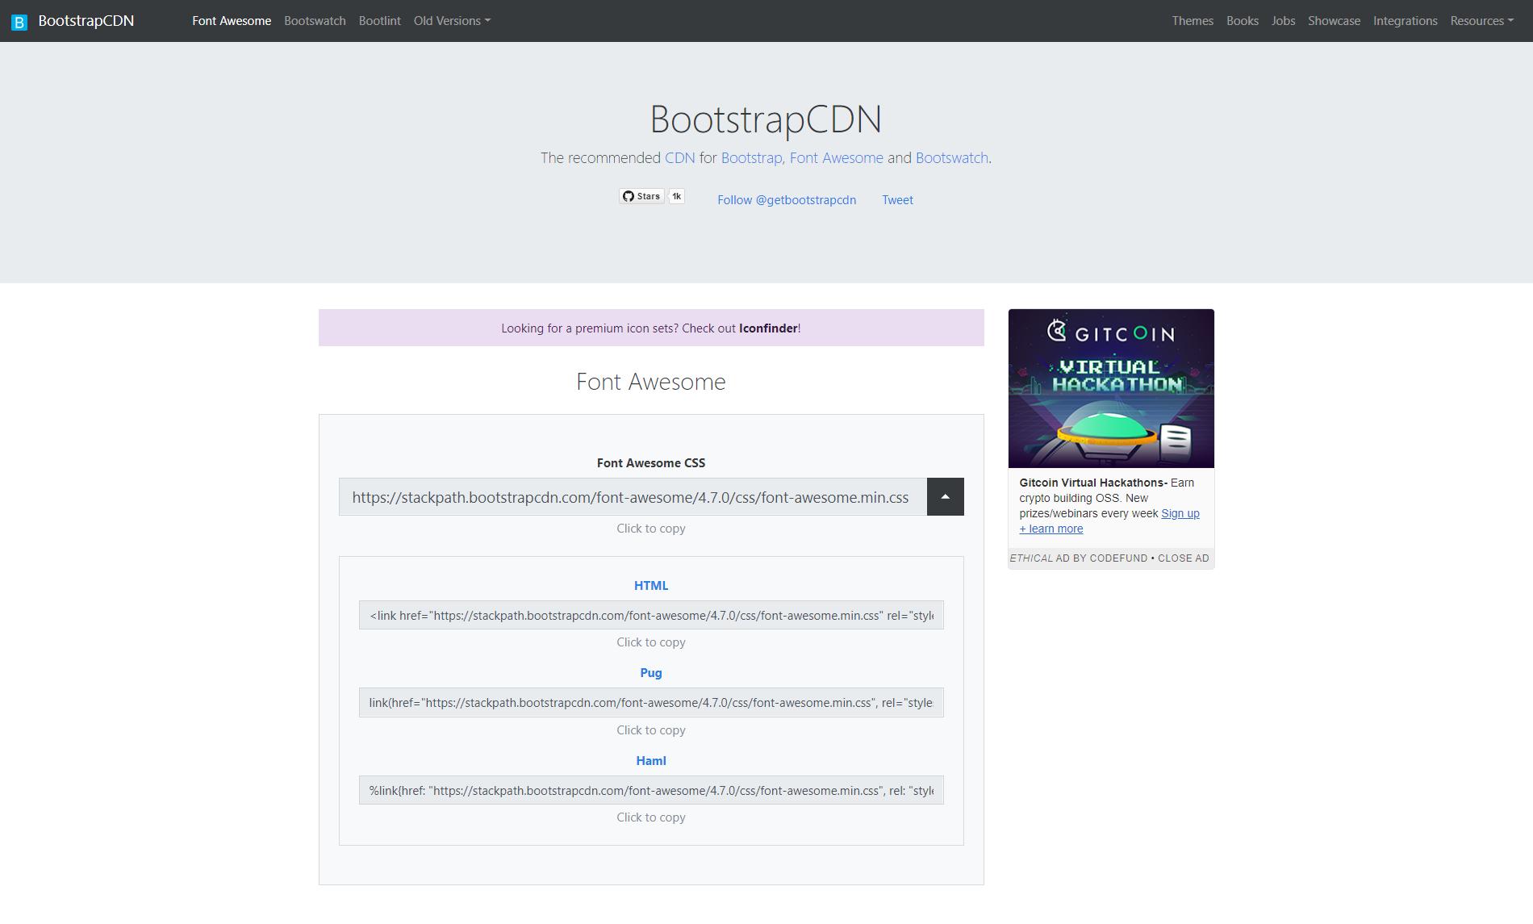Copy the Pug snippet field

click(x=651, y=703)
